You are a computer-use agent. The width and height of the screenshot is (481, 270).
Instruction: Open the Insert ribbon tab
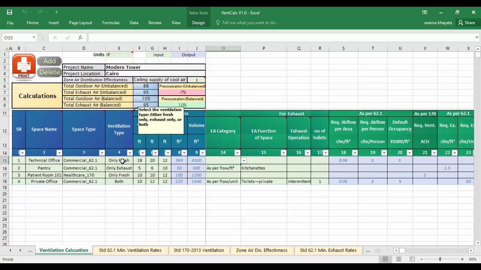point(54,22)
